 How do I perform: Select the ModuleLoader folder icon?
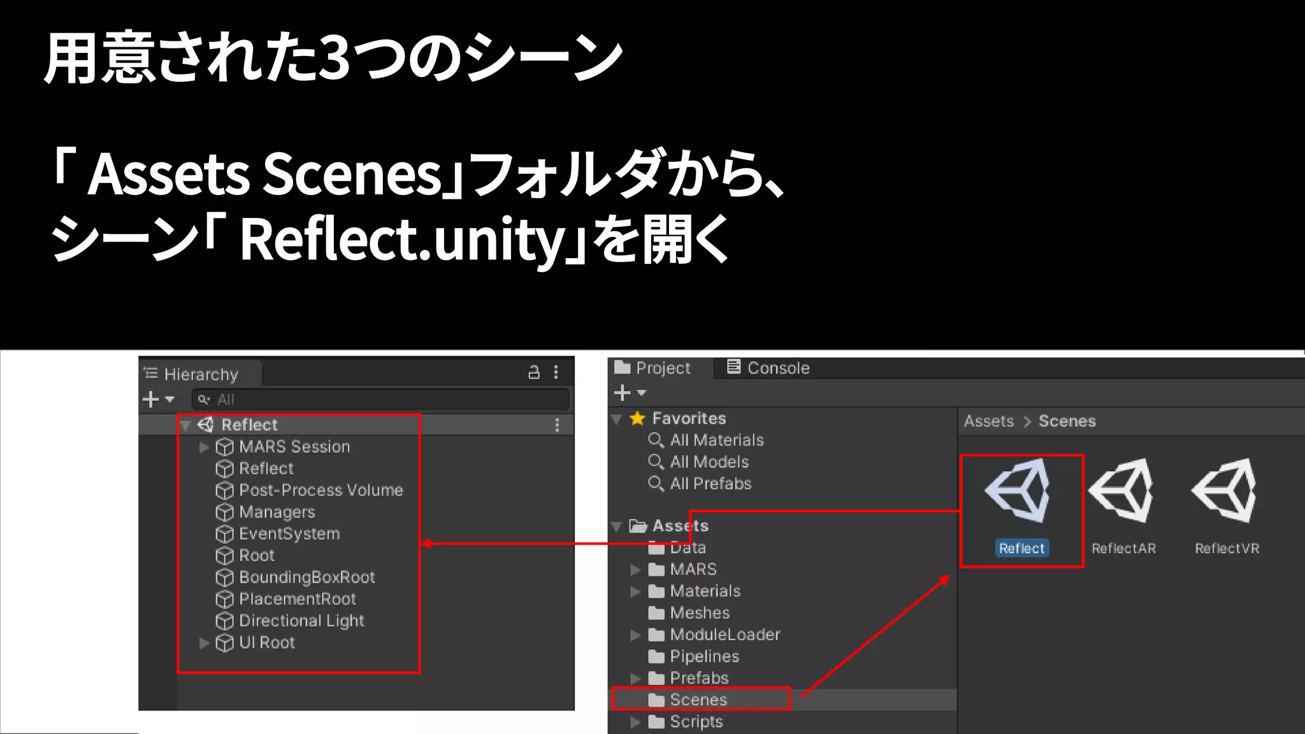pos(656,635)
